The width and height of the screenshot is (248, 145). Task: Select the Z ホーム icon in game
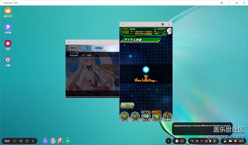pyautogui.click(x=124, y=117)
